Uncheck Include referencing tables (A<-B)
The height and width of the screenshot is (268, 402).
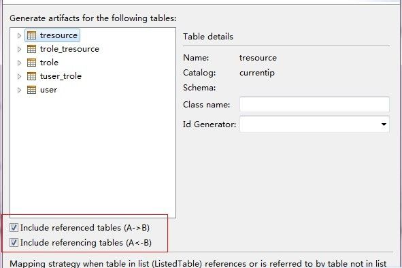click(14, 242)
